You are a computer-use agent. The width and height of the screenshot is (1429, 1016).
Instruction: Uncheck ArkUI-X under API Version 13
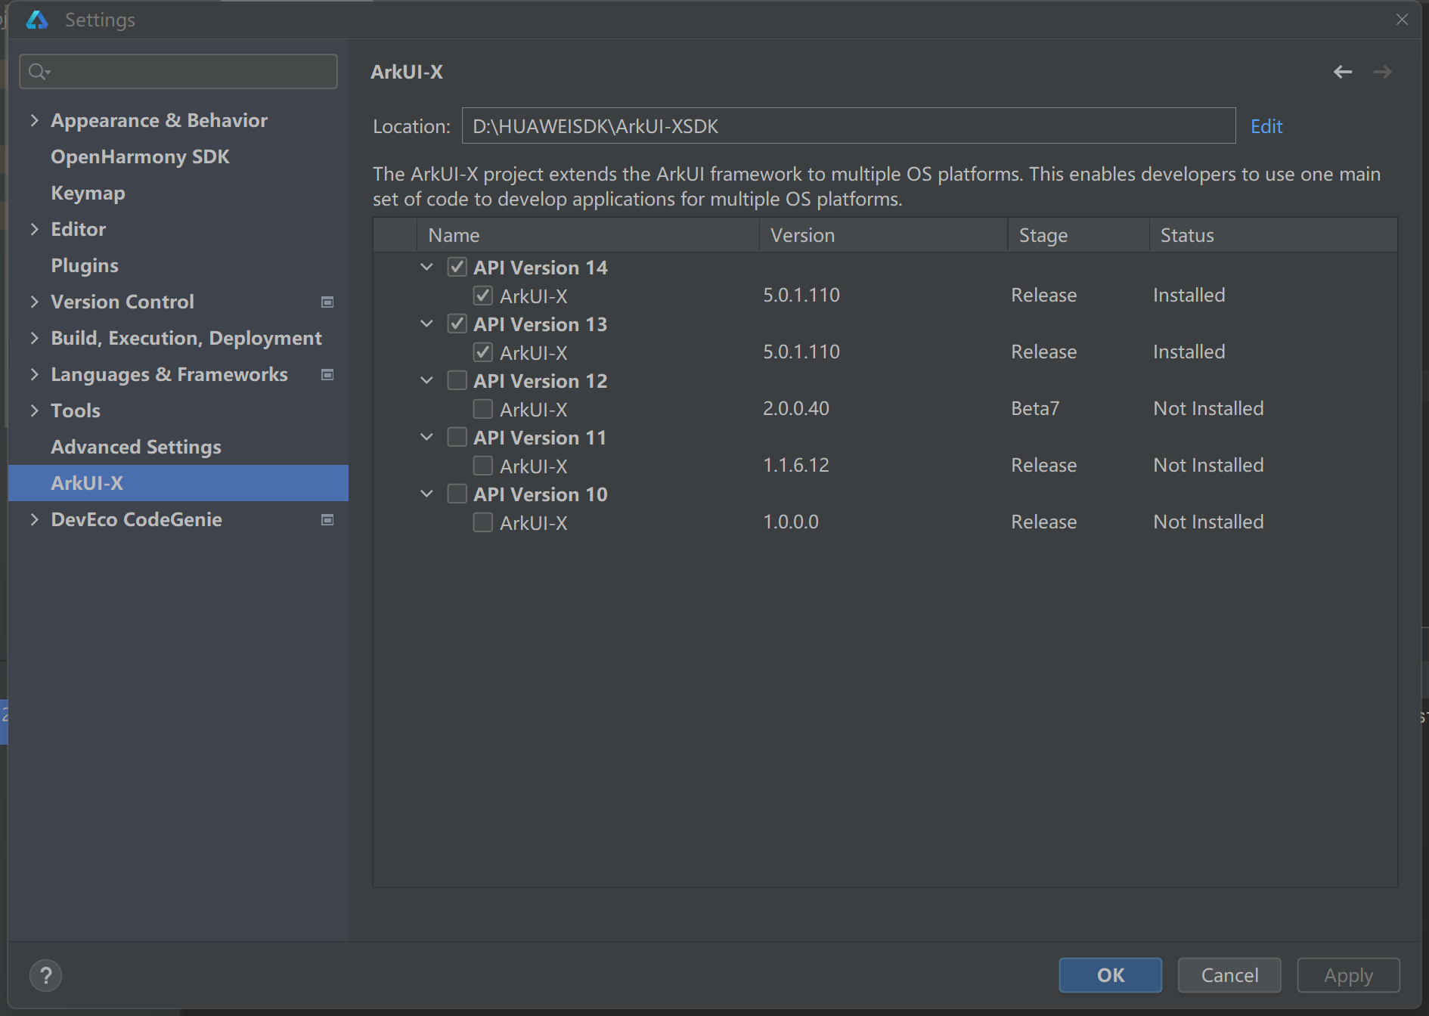(482, 352)
